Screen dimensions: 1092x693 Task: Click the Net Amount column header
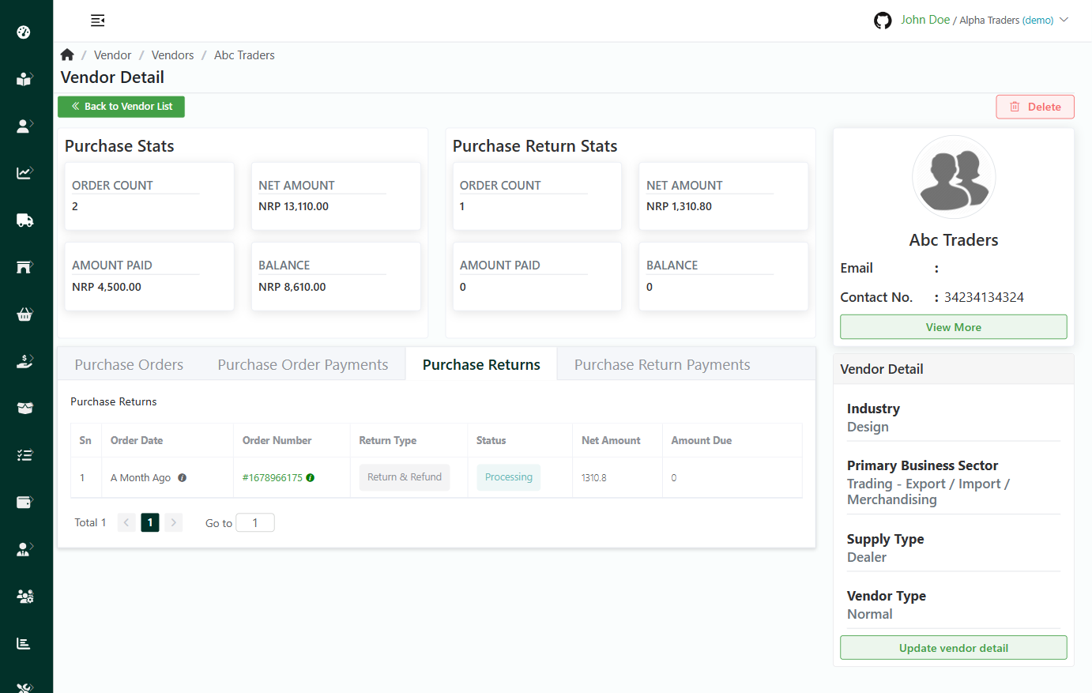611,440
